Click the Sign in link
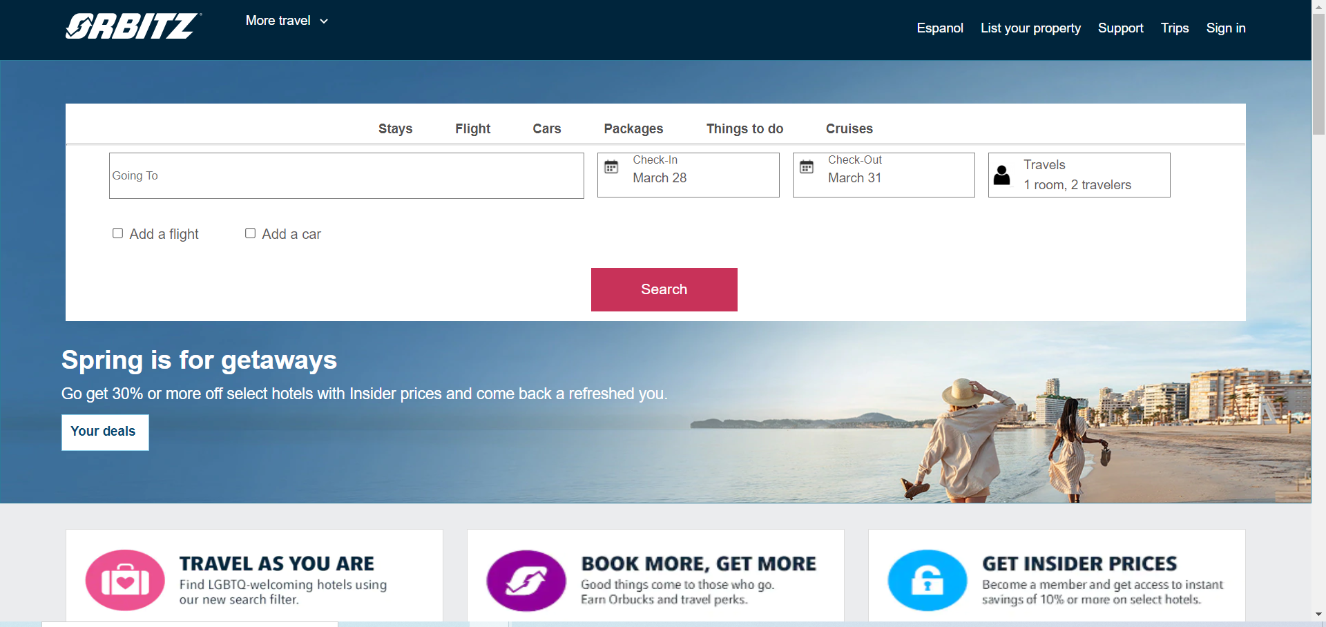 [1226, 28]
